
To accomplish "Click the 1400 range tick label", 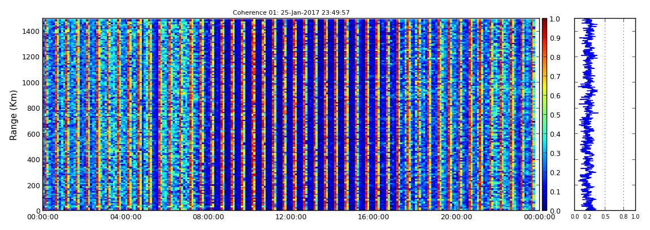I will (x=30, y=31).
